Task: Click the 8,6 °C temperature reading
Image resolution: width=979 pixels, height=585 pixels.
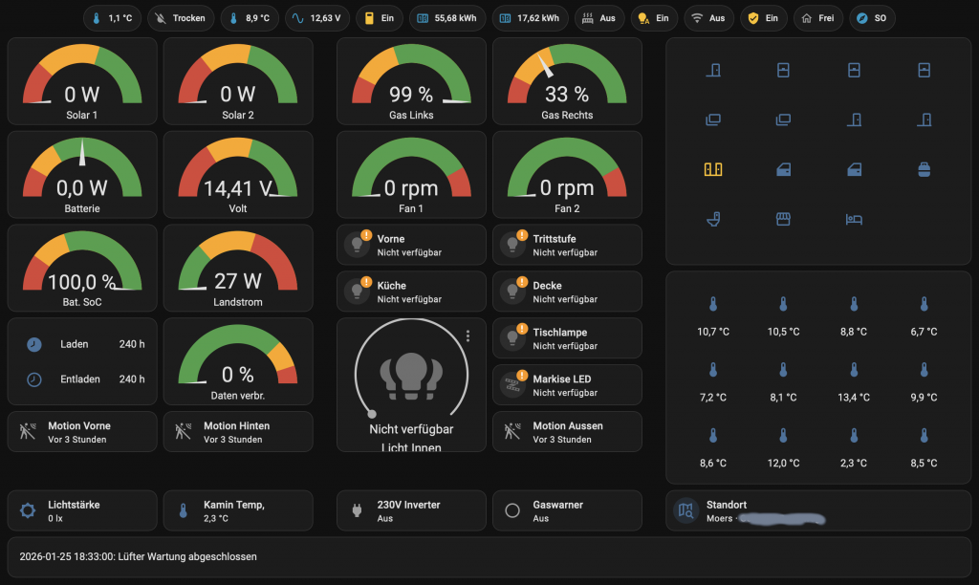Action: [x=713, y=464]
